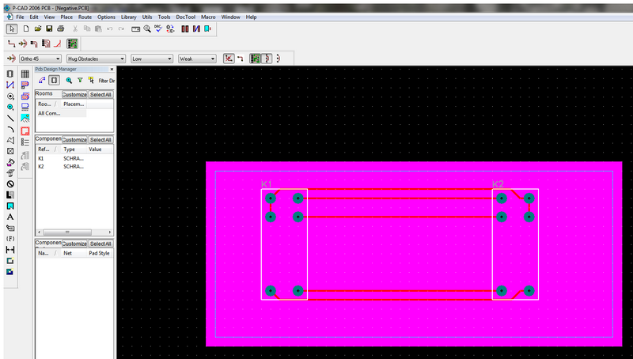Click the Print icon in toolbar

tap(60, 28)
